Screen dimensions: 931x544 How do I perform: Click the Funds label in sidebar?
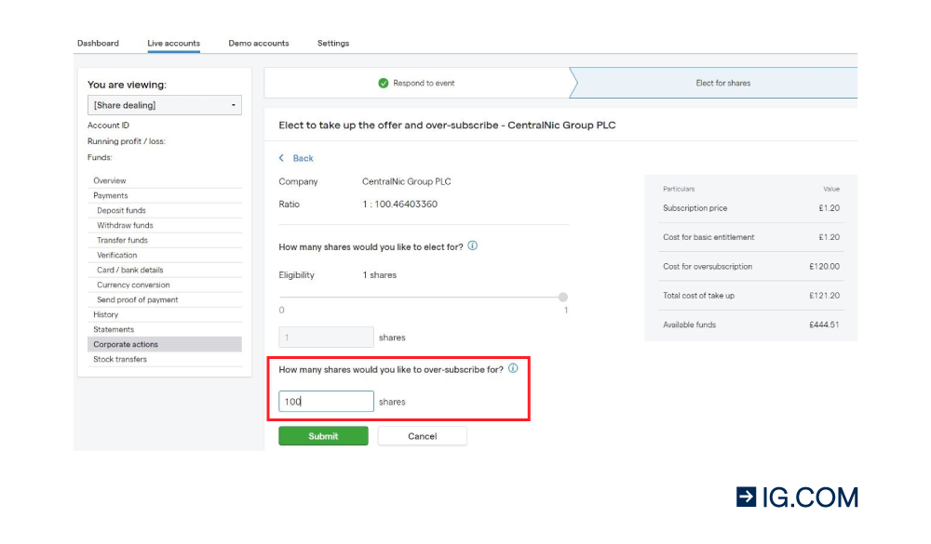[x=100, y=157]
